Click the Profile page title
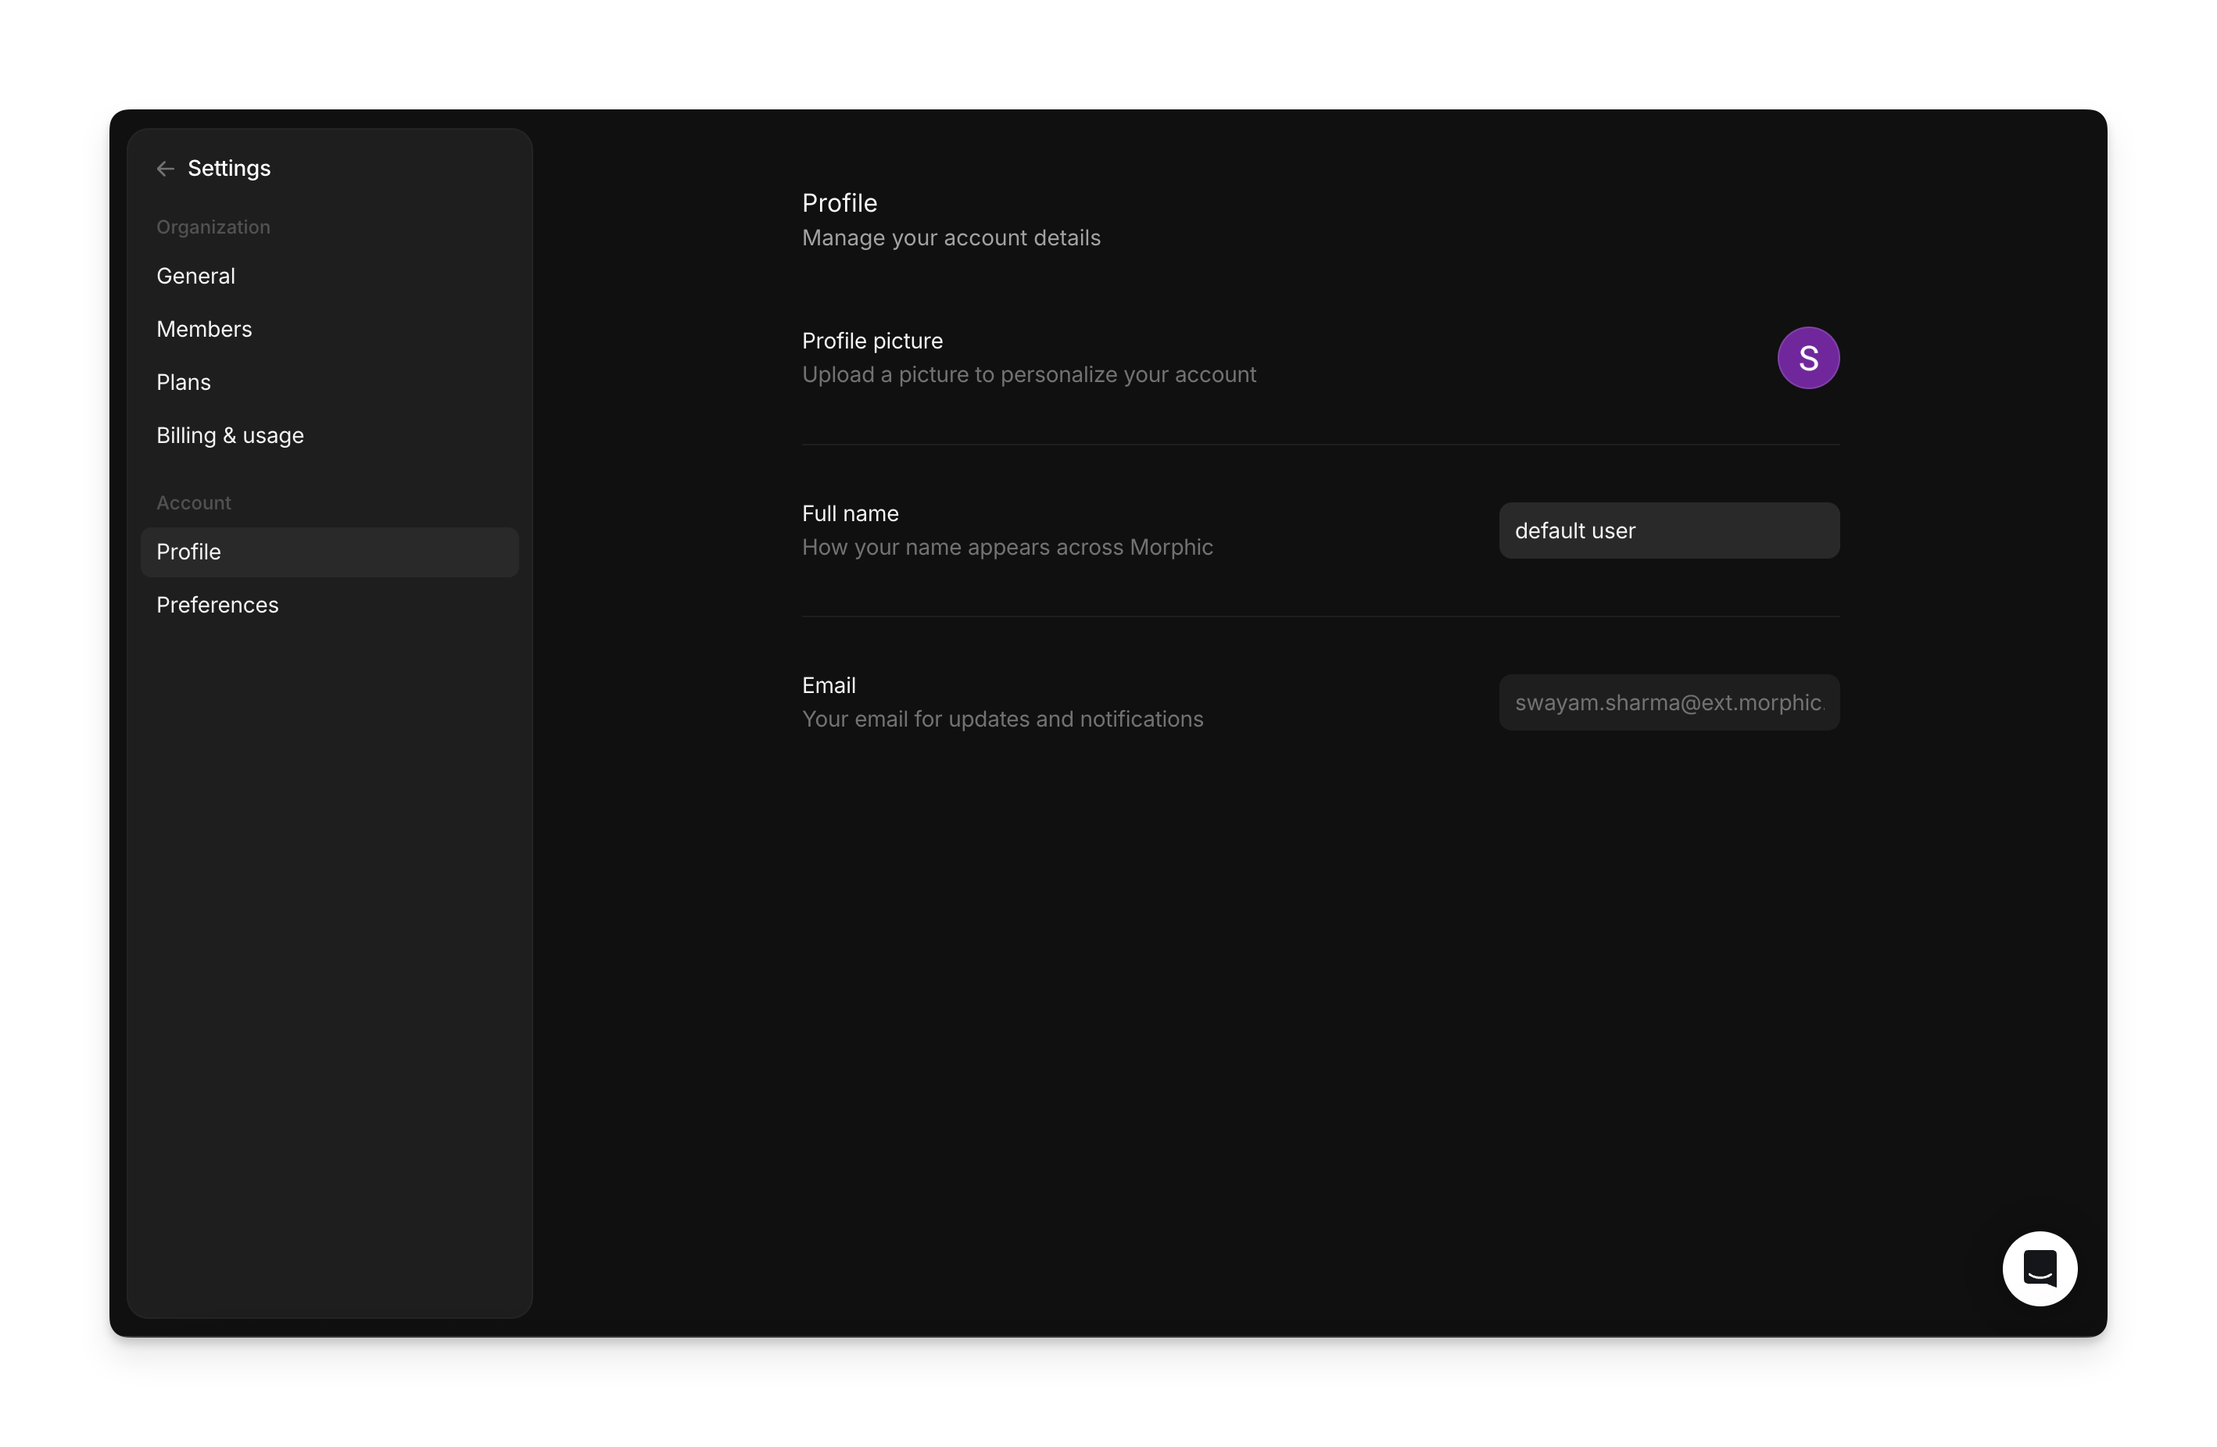Screen dimensions: 2217x1447 838,202
